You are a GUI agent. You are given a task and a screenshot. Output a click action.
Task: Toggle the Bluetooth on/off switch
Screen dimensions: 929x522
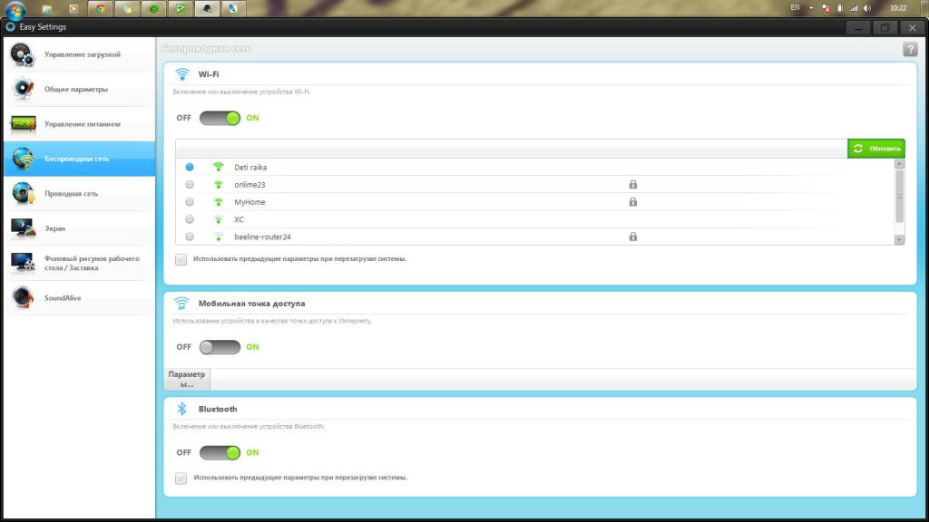[220, 453]
